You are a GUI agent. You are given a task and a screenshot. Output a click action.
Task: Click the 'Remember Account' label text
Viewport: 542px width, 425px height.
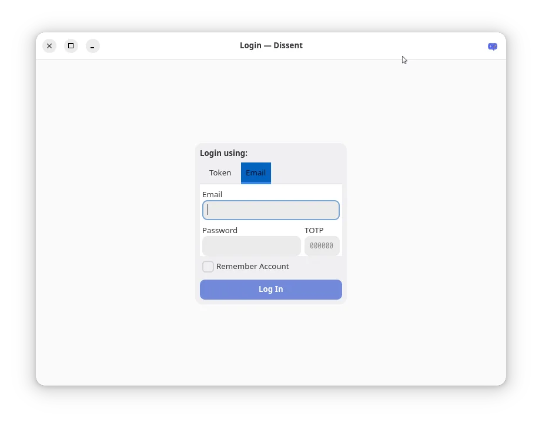(252, 267)
